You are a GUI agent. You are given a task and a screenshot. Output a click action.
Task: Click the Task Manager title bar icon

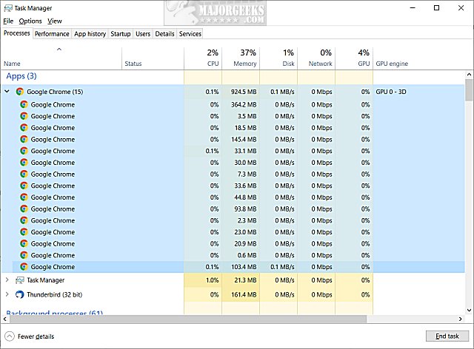click(x=8, y=8)
